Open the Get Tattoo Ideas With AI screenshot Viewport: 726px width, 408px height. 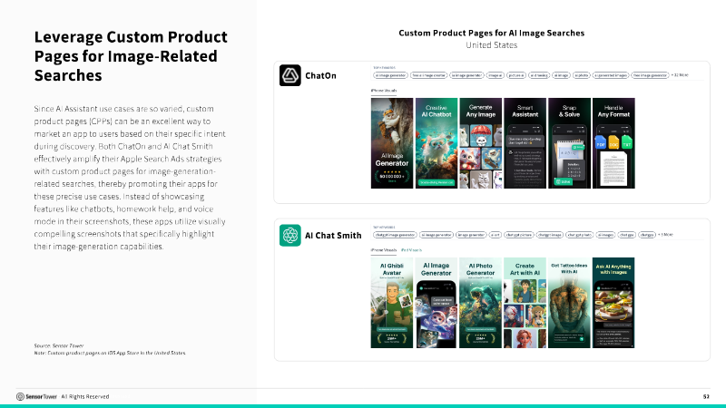[569, 303]
